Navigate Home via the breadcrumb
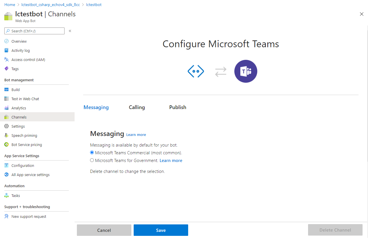368x239 pixels. [x=9, y=5]
